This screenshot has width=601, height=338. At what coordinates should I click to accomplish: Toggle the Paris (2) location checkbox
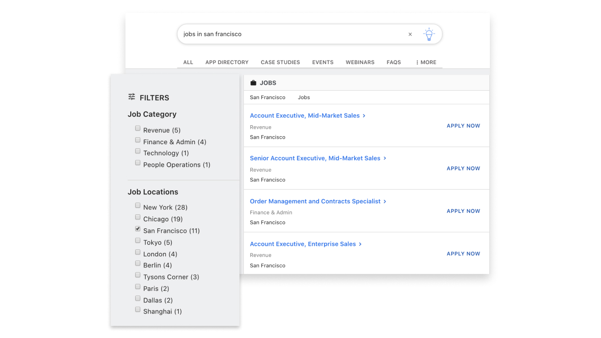coord(138,286)
